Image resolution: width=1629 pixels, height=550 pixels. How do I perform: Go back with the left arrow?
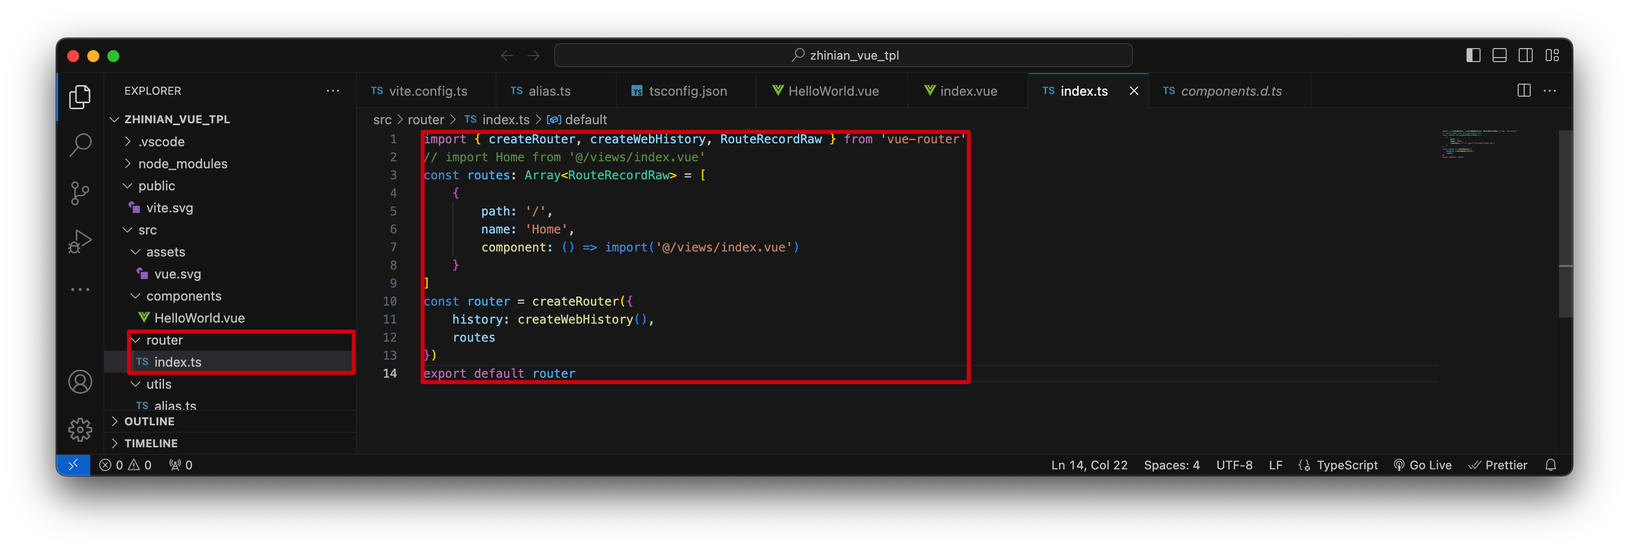point(507,56)
